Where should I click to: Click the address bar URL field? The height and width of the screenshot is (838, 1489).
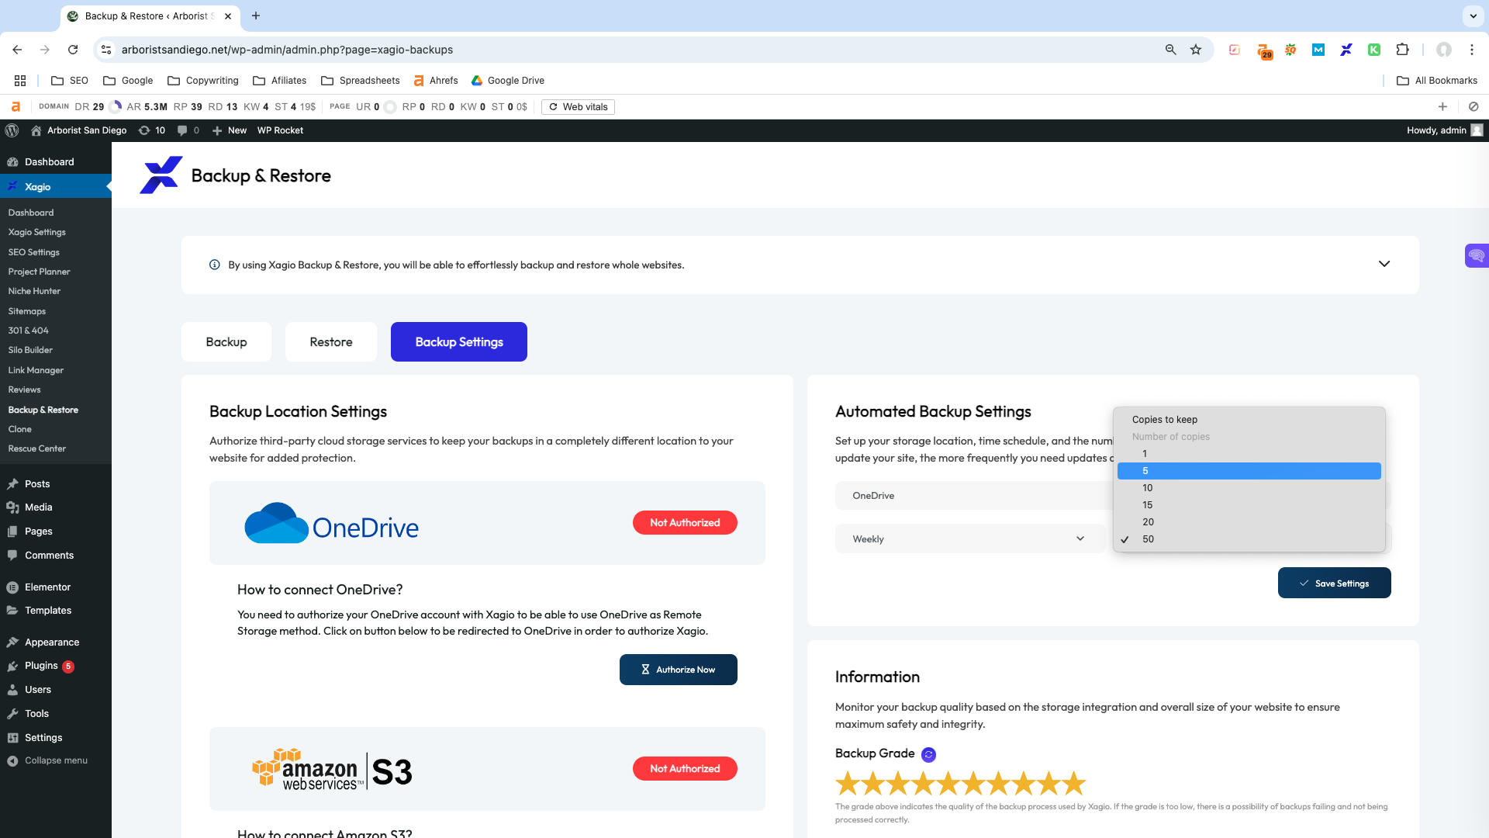coord(636,50)
